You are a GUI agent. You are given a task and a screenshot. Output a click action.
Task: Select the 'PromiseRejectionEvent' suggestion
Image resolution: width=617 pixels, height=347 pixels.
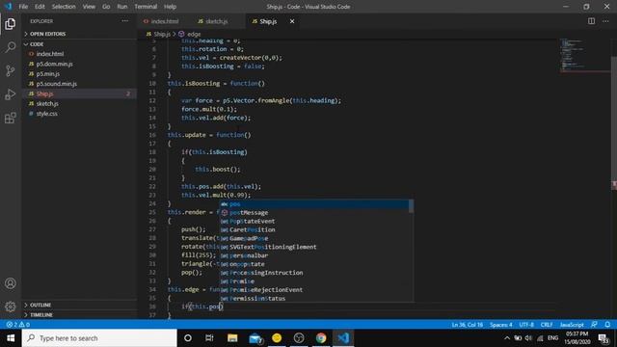click(x=314, y=290)
